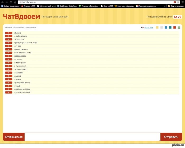Image resolution: width=185 pixels, height=148 pixels.
Task: Click the ЧатВдвоем site logo
Action: (21, 17)
